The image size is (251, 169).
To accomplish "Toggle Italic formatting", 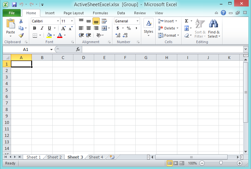I will click(x=42, y=28).
